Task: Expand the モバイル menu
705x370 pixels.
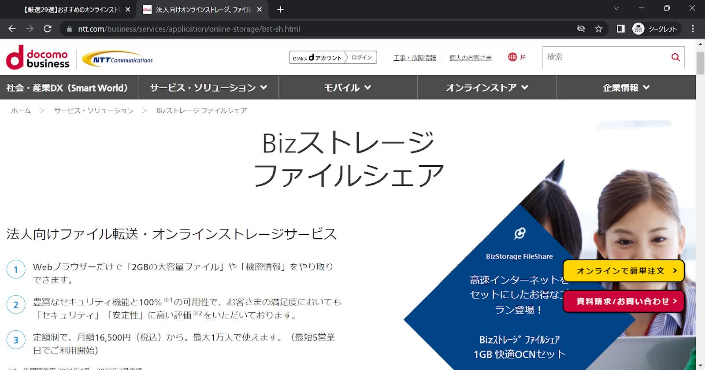Action: pyautogui.click(x=348, y=88)
